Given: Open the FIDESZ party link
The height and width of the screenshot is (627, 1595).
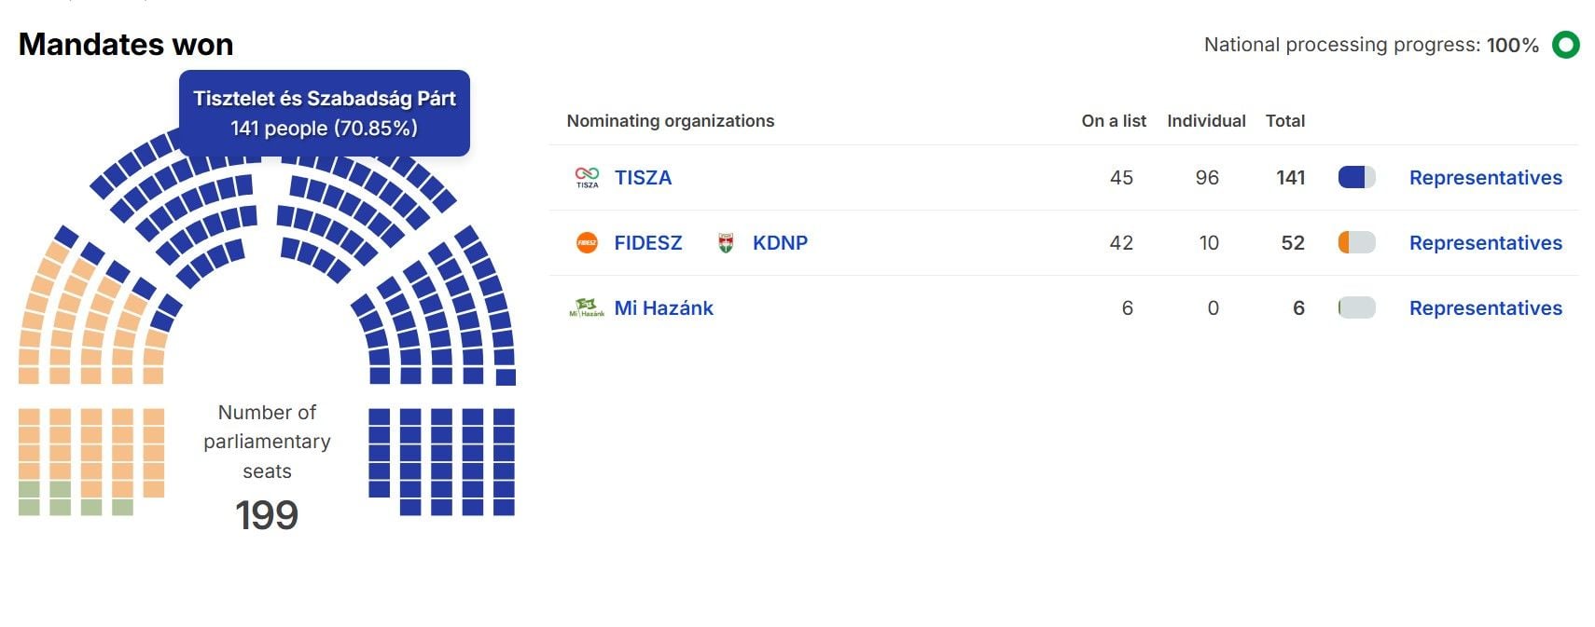Looking at the screenshot, I should click(648, 243).
